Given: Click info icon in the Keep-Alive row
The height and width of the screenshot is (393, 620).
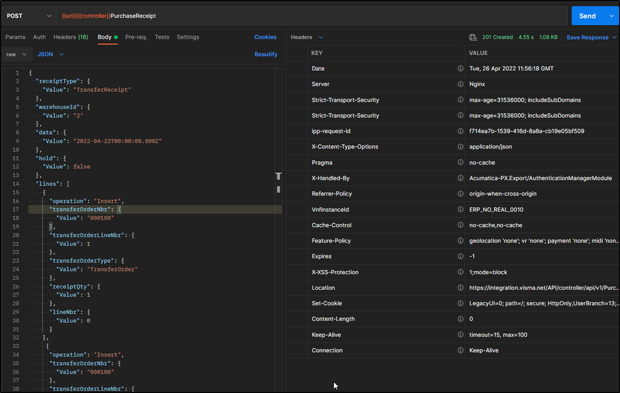Looking at the screenshot, I should coord(461,335).
